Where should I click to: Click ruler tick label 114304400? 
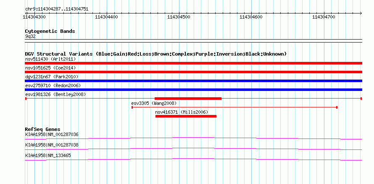pos(106,17)
